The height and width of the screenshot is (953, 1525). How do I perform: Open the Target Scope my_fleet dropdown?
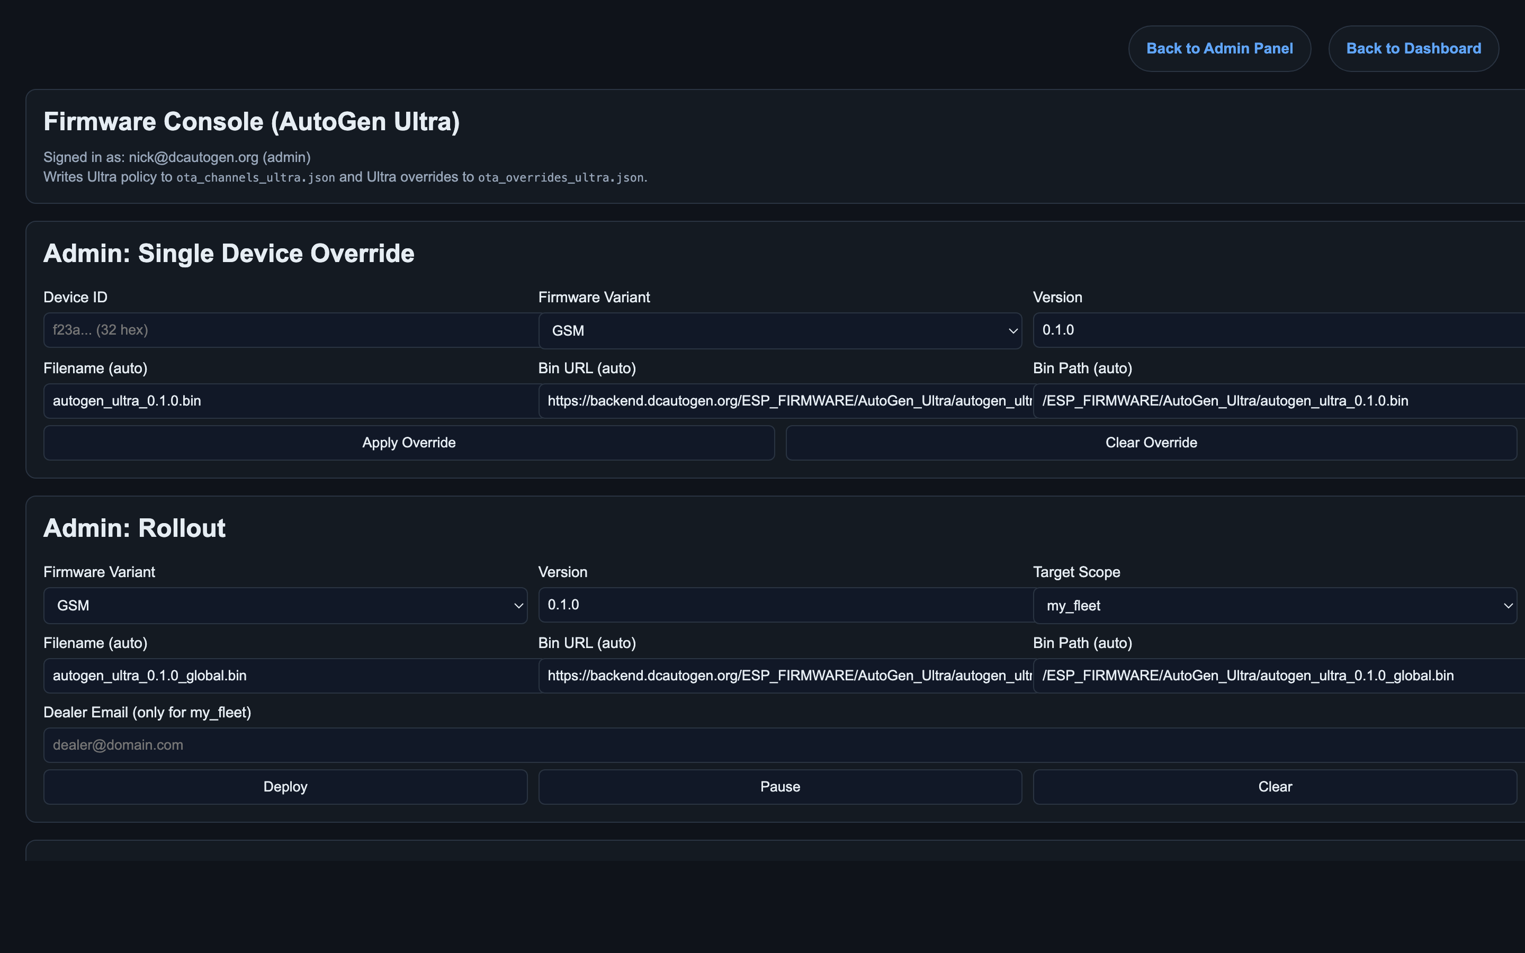pos(1275,606)
